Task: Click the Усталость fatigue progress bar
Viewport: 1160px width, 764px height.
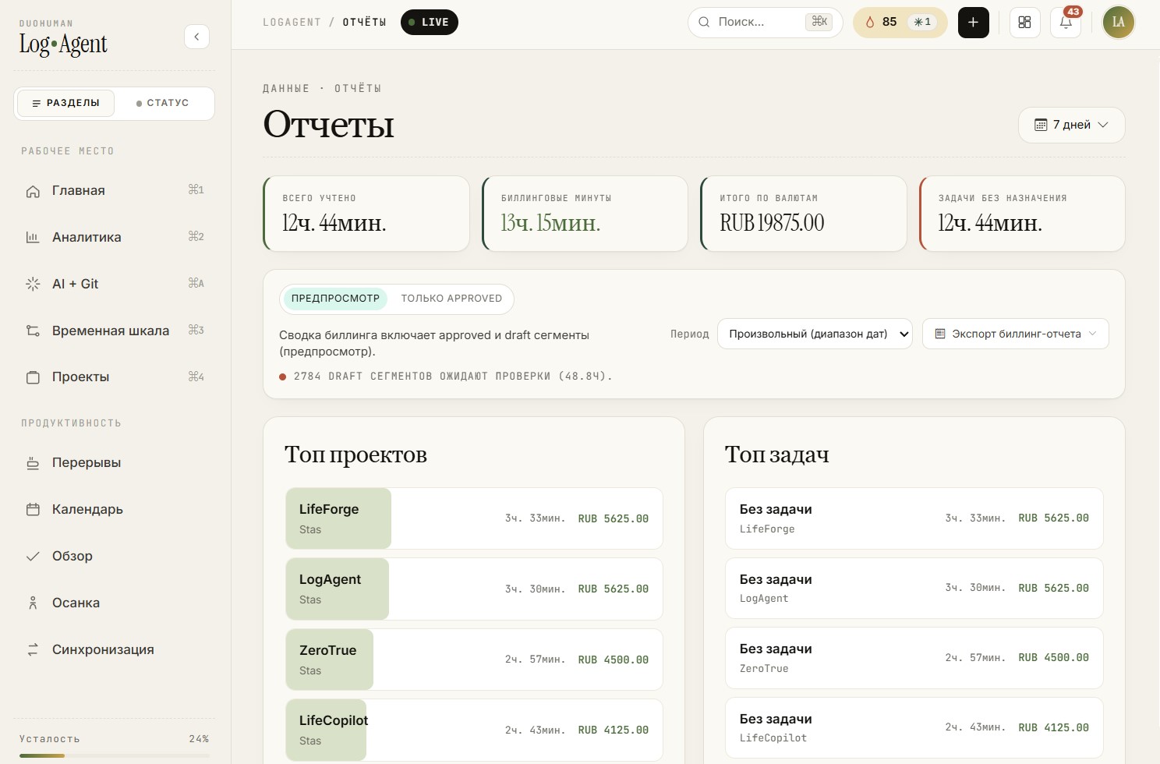Action: point(114,755)
